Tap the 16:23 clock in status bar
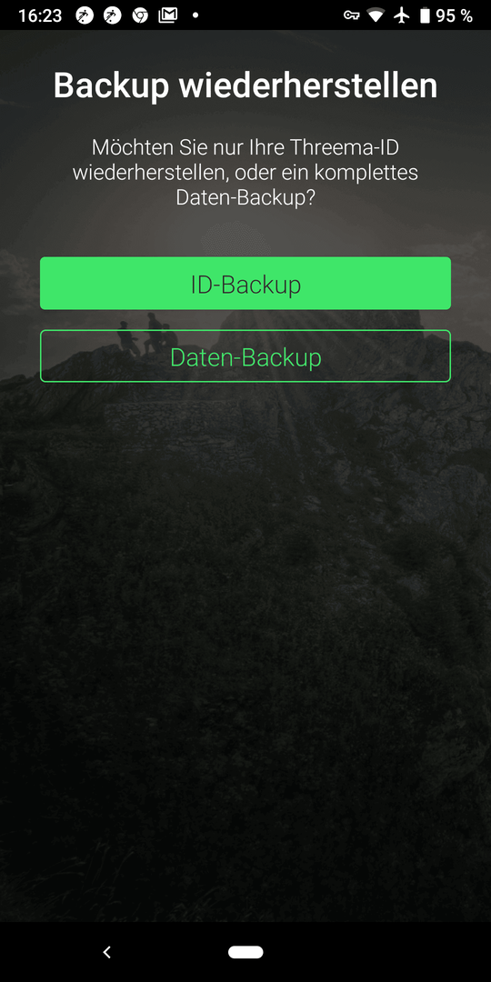The height and width of the screenshot is (982, 491). coord(40,15)
